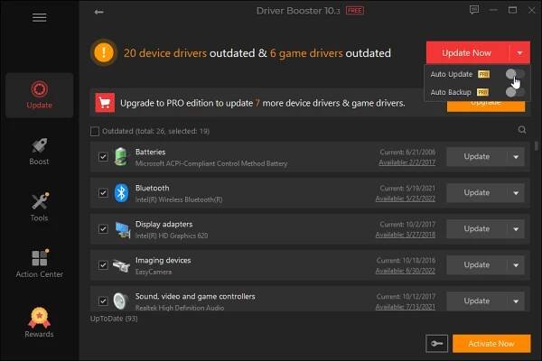542x361 pixels.
Task: Open the hamburger menu icon
Action: [38, 18]
